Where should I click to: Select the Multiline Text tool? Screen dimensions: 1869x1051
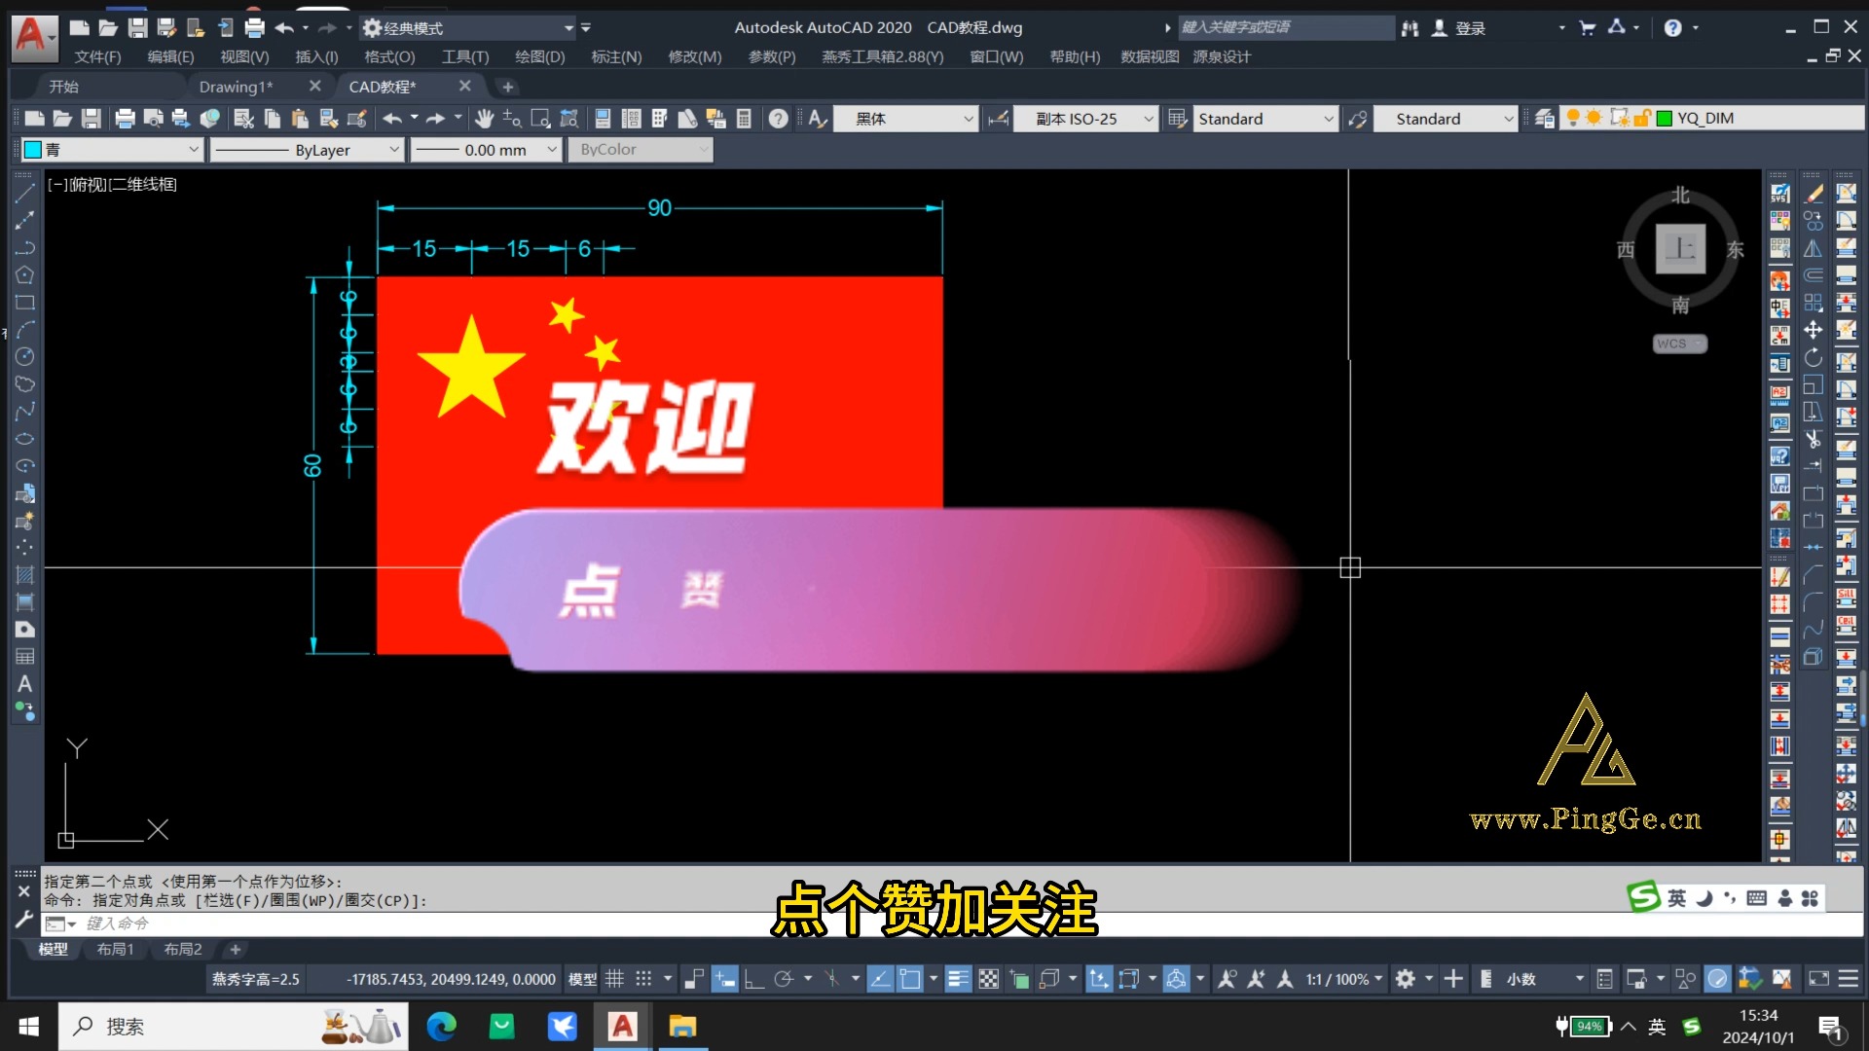24,684
